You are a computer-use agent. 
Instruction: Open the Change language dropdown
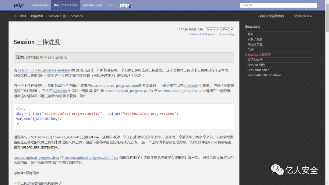[x=219, y=29]
